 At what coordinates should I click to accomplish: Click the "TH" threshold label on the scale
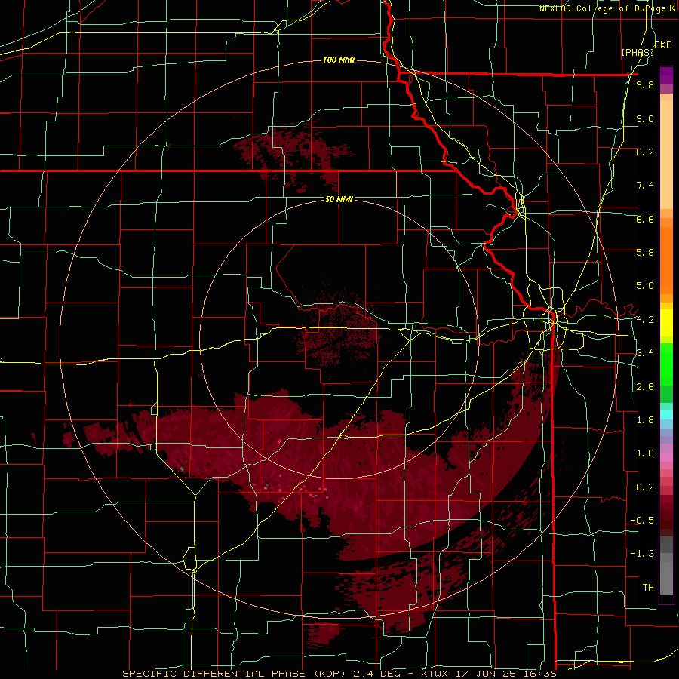pyautogui.click(x=648, y=588)
